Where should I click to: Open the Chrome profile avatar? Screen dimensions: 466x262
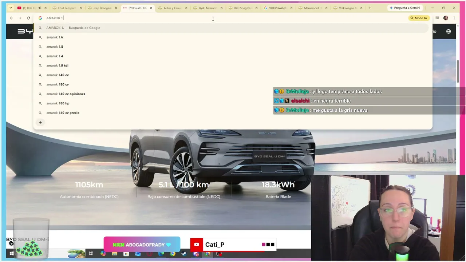[x=446, y=18]
